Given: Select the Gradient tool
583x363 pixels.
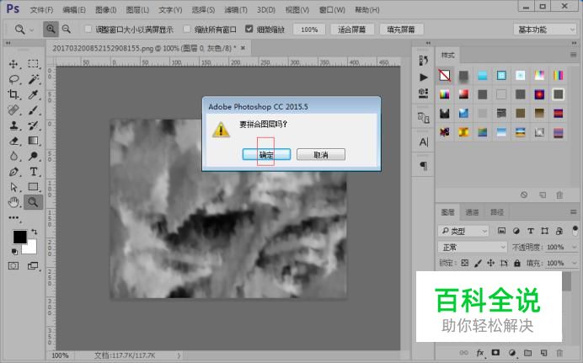Looking at the screenshot, I should click(33, 141).
